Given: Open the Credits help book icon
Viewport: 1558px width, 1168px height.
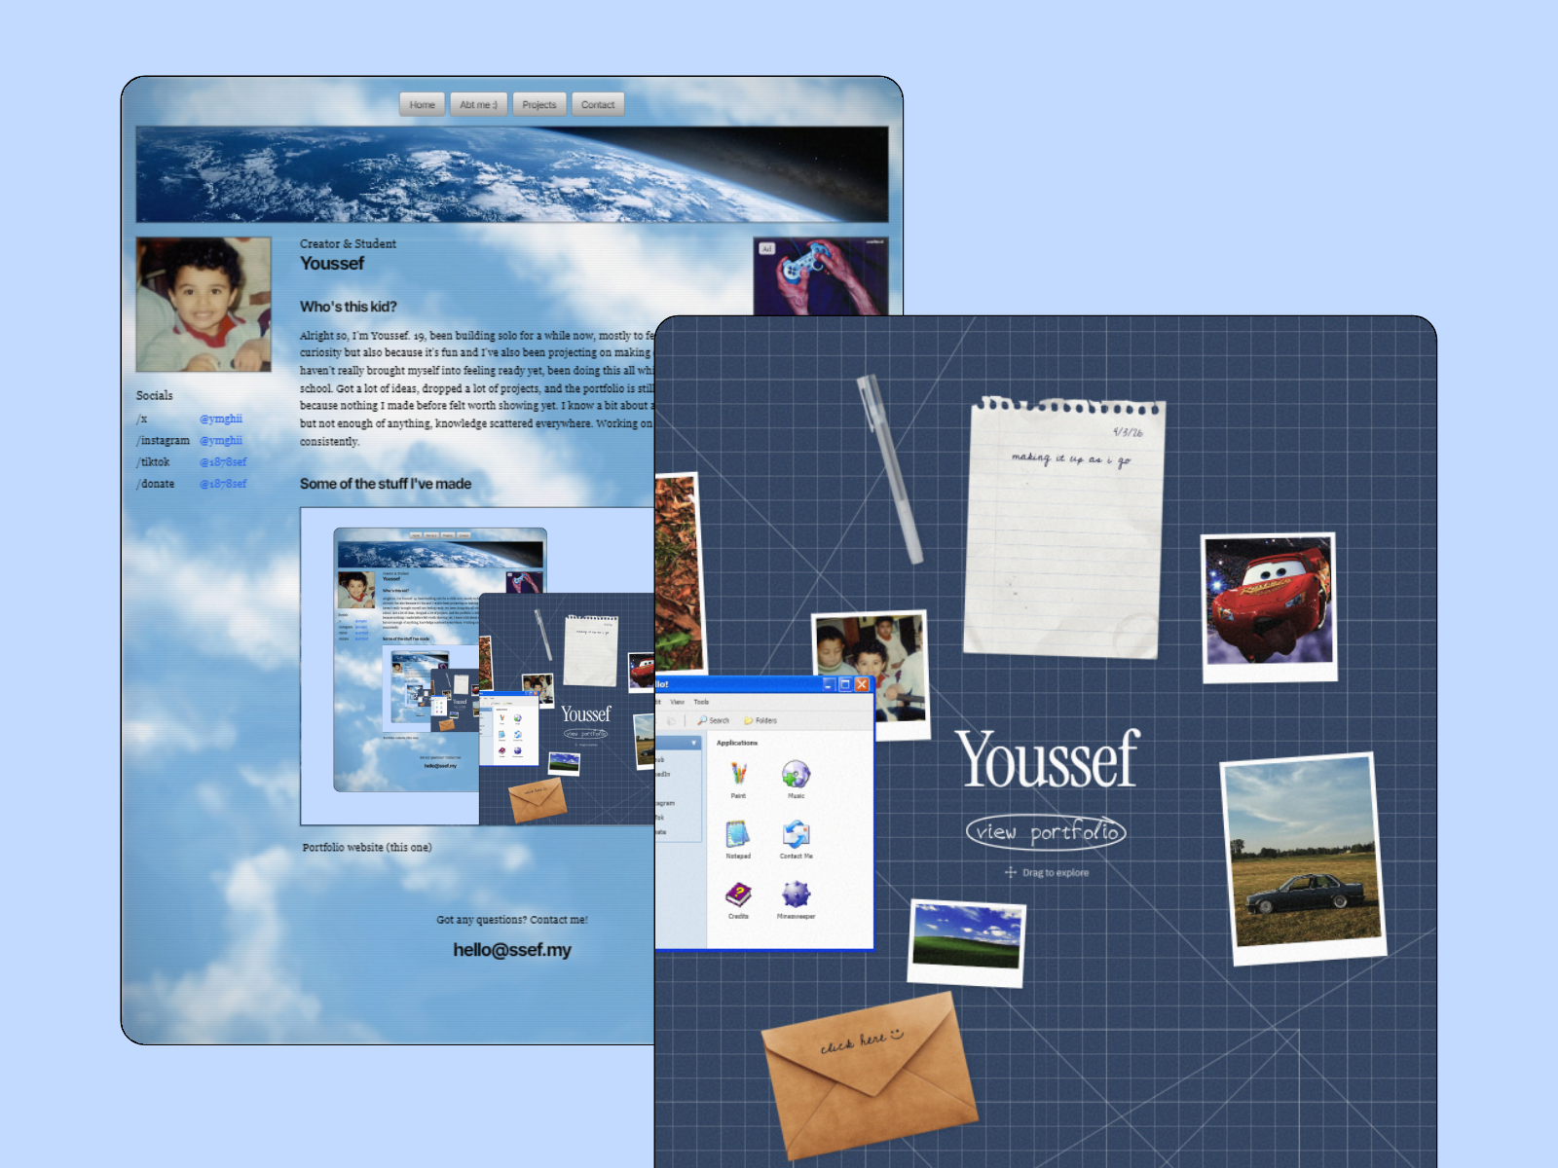Looking at the screenshot, I should pos(738,894).
